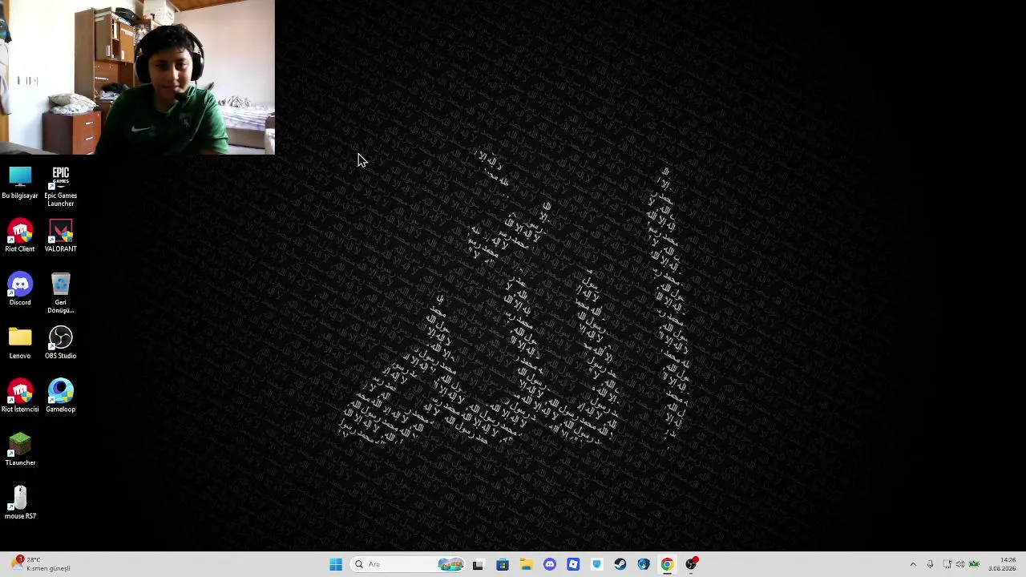Open the battery status tray icon
This screenshot has width=1026, height=577.
(x=975, y=564)
